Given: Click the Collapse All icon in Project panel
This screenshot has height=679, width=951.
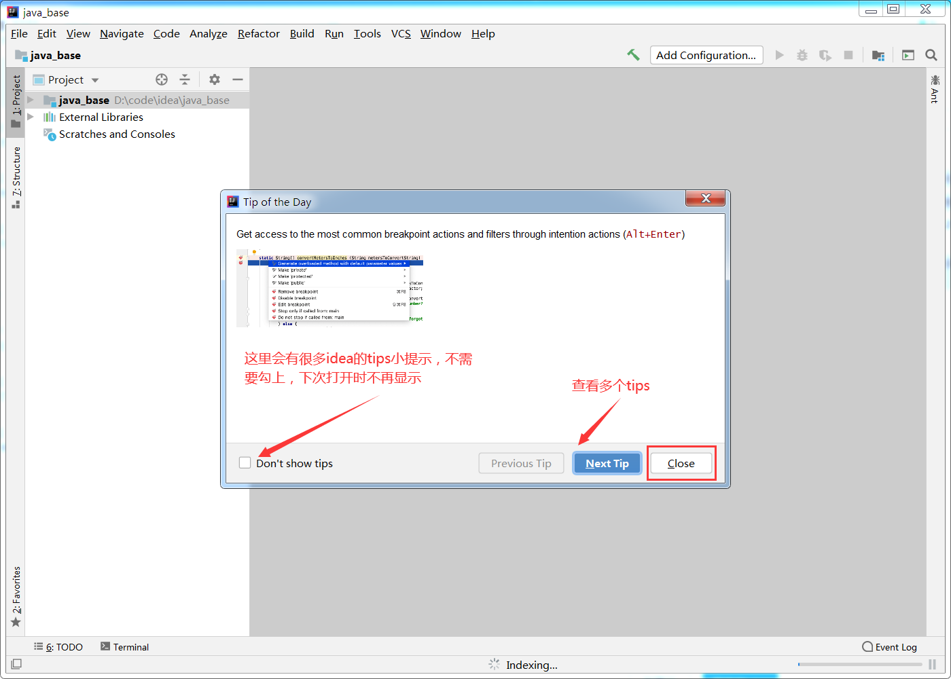Looking at the screenshot, I should pyautogui.click(x=185, y=79).
